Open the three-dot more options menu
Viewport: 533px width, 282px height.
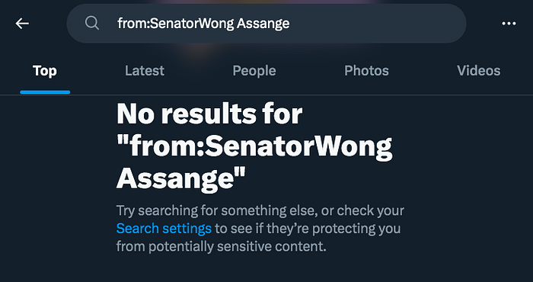click(x=509, y=24)
